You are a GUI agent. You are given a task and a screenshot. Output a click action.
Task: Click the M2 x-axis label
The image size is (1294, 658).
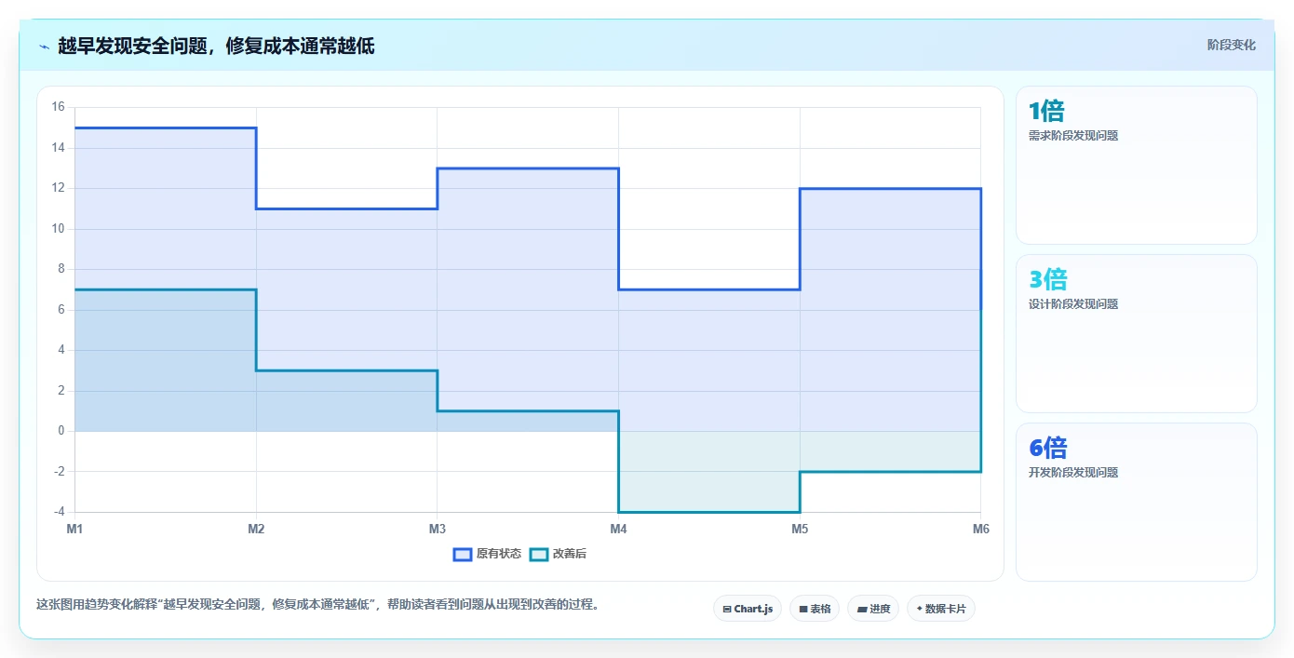coord(256,529)
